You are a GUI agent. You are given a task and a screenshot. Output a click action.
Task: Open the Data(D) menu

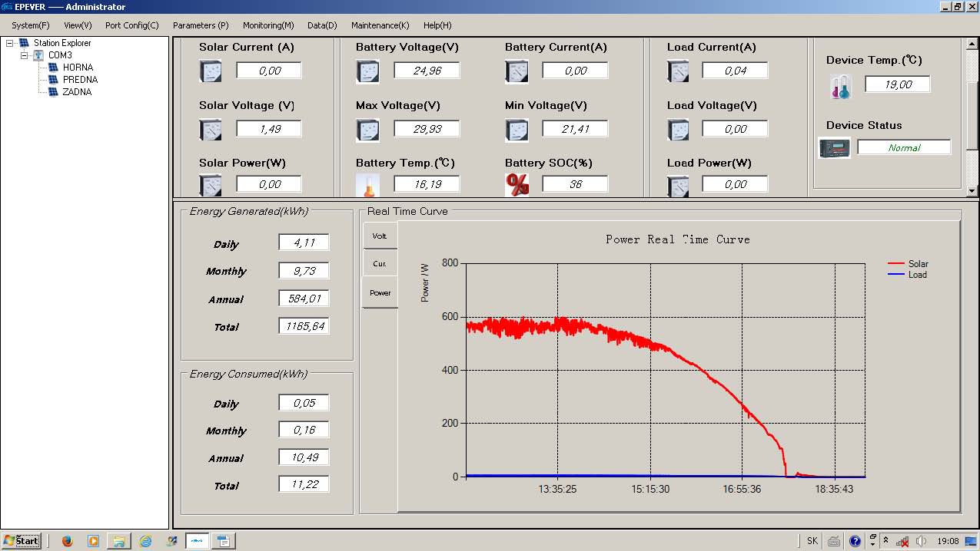coord(322,25)
